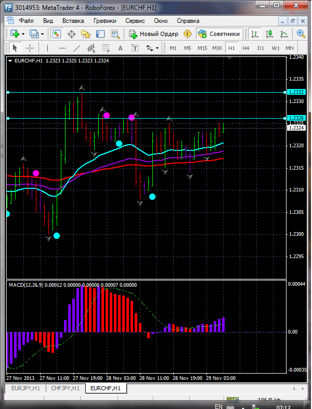Image resolution: width=312 pixels, height=409 pixels.
Task: Open the Strategy Tester magnifier icon
Action: click(115, 34)
